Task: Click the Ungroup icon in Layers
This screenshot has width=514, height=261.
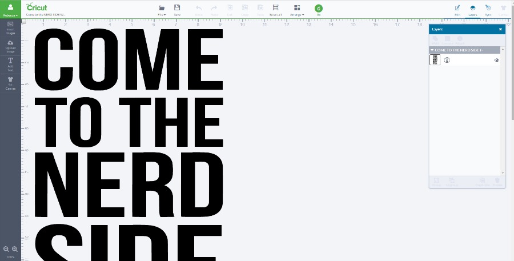Action: 451,182
